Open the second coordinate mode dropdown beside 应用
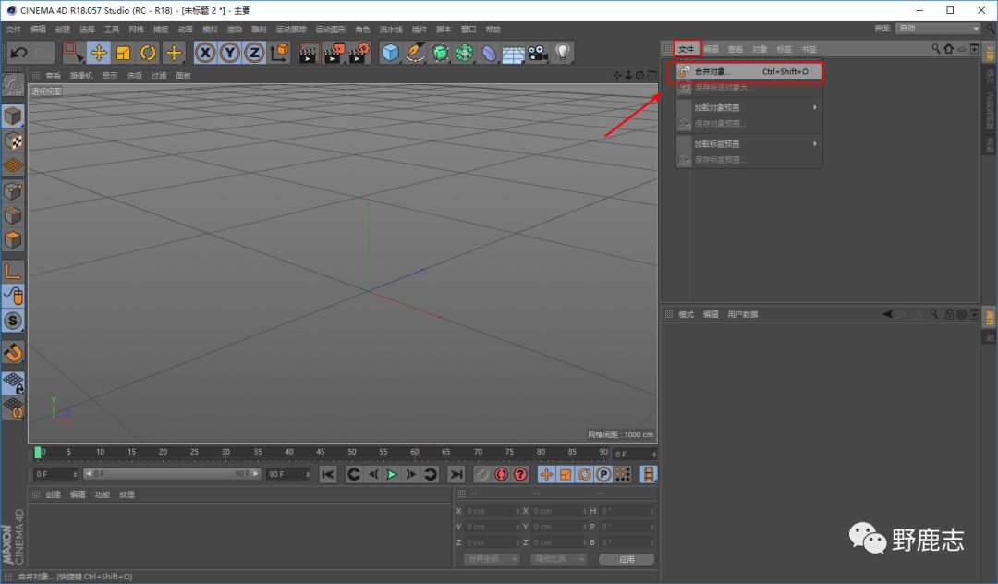Screen dimensions: 998x584 pyautogui.click(x=558, y=559)
